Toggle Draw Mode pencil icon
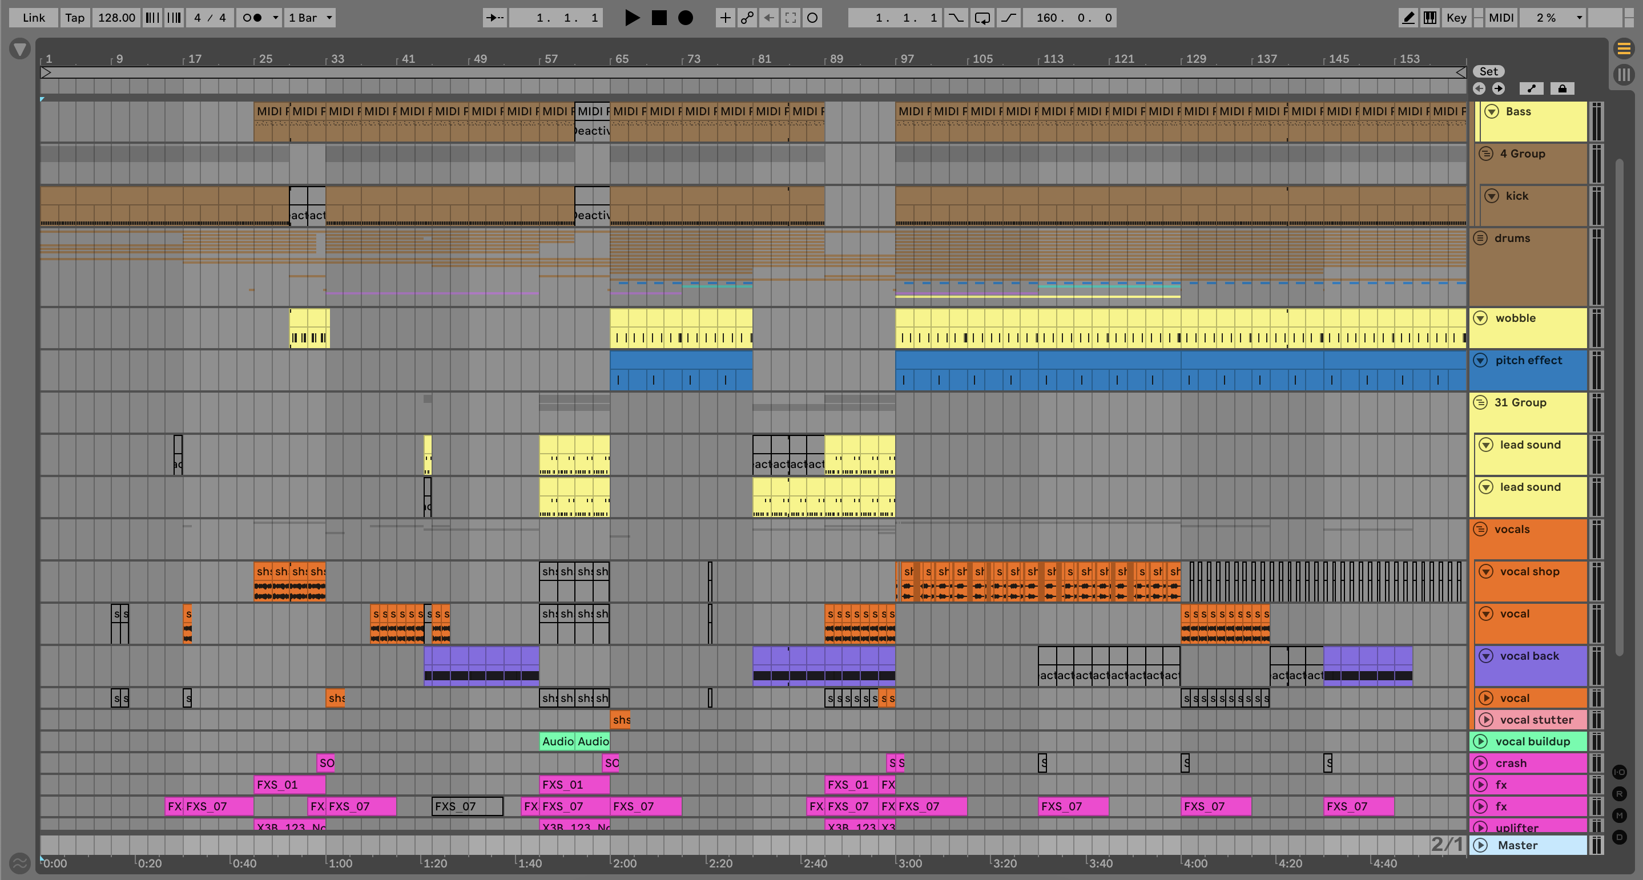Image resolution: width=1643 pixels, height=880 pixels. pos(1408,18)
